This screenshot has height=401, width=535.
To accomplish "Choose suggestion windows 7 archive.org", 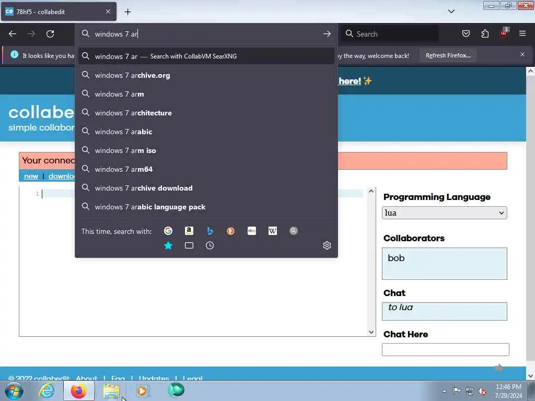I will 206,75.
